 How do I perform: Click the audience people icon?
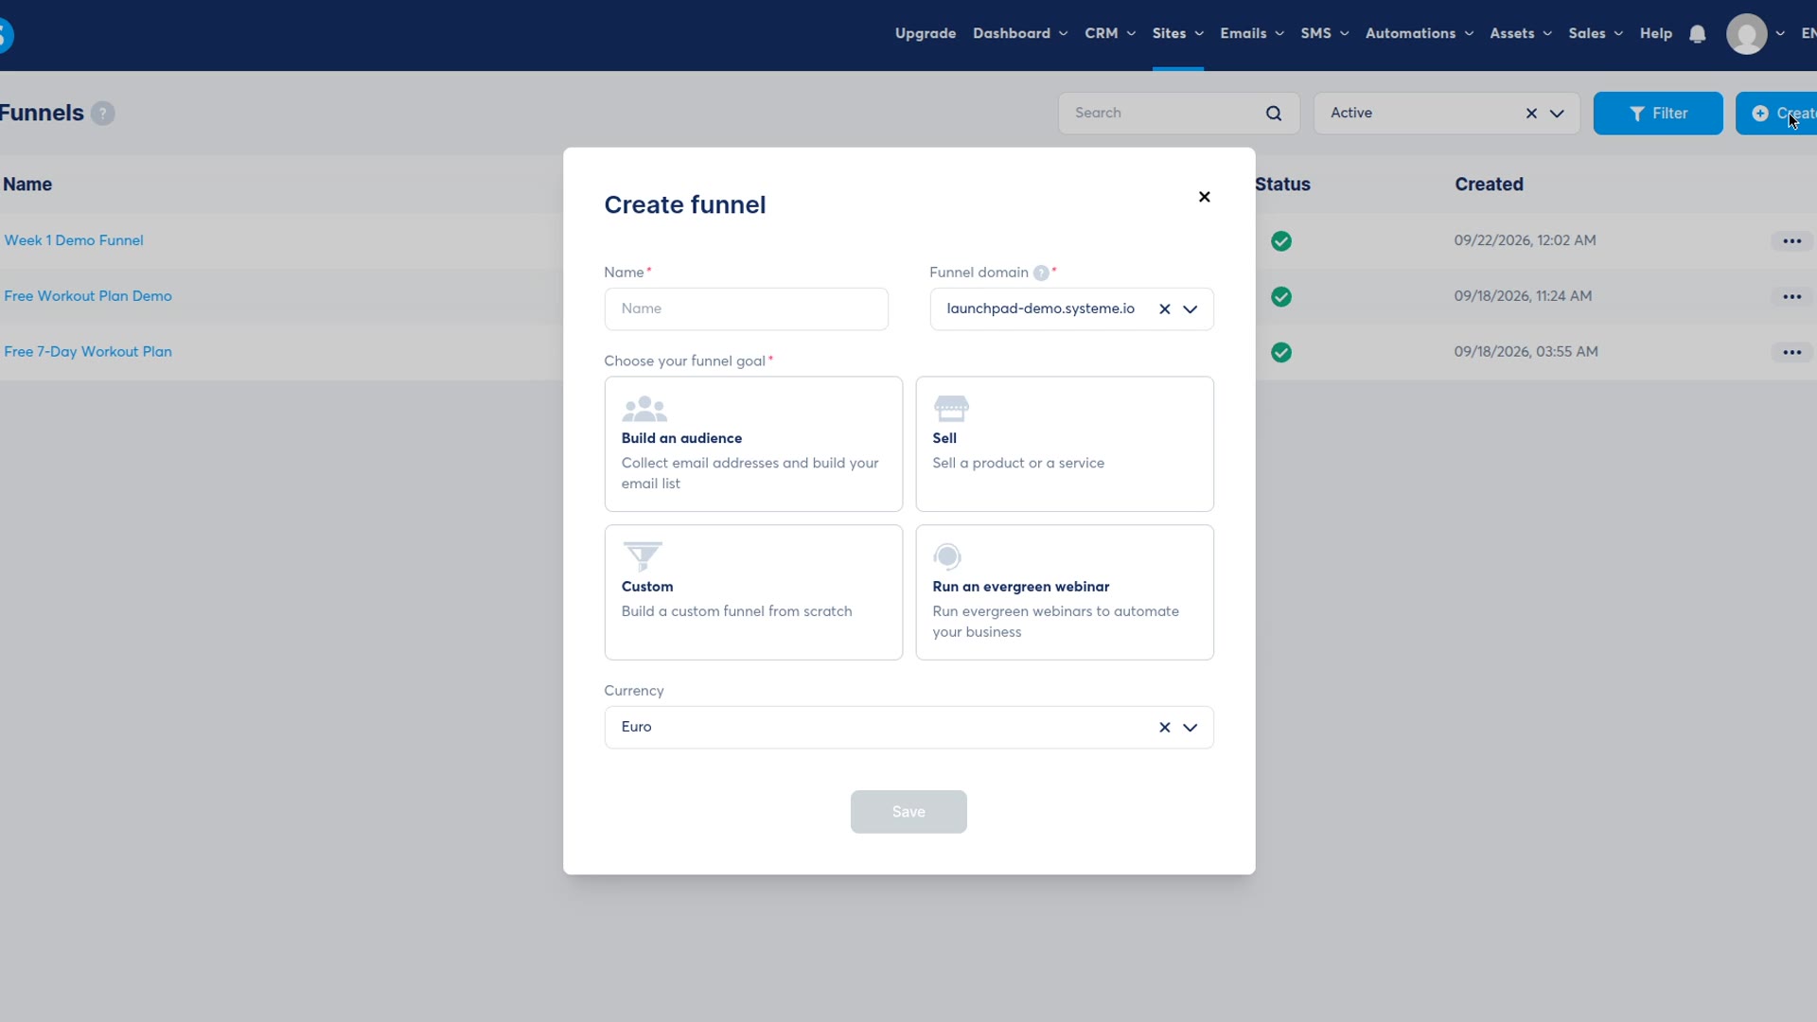(644, 409)
